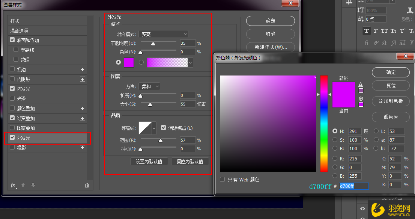Toggle Faux Bold in Character panel
Image resolution: width=415 pixels, height=219 pixels.
(367, 31)
